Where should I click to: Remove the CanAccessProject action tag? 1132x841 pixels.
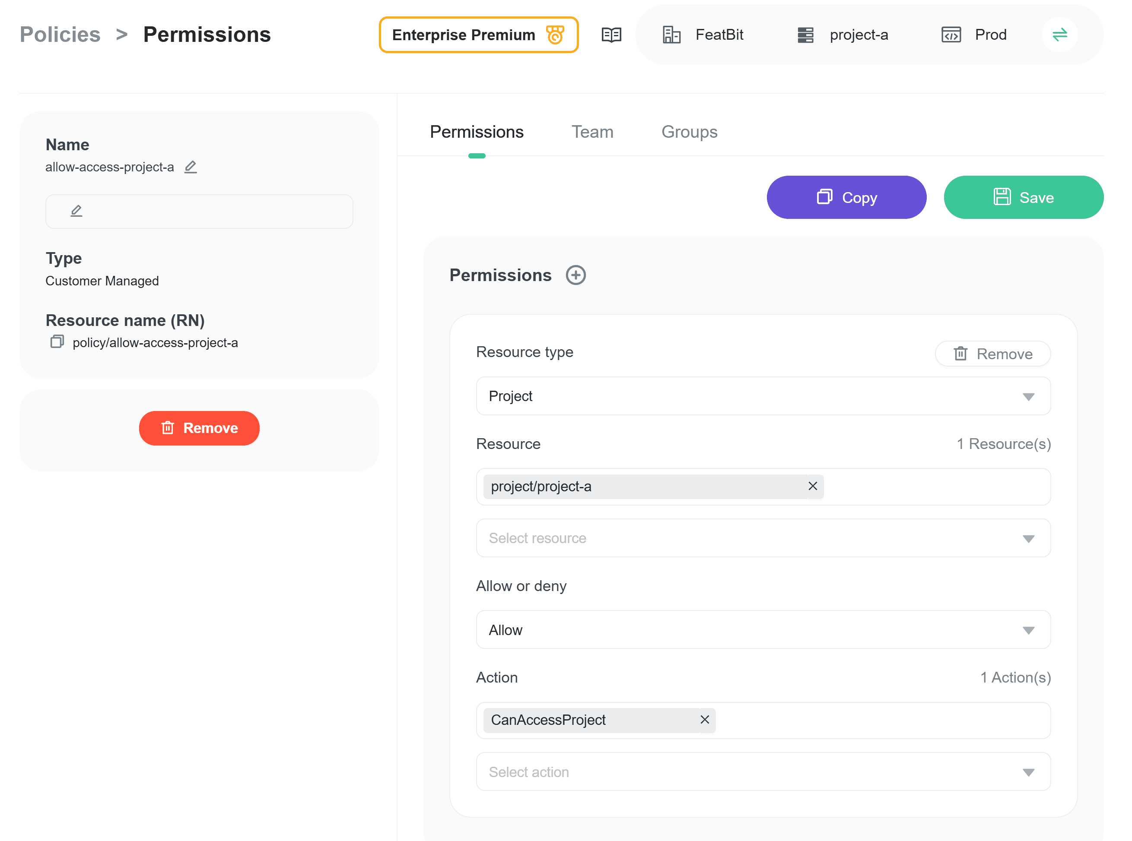point(705,720)
